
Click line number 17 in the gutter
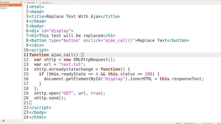[26, 83]
